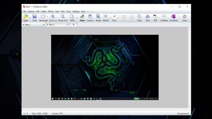Click the red Close power icon in toolbar
This screenshot has width=212, height=119.
point(184,16)
